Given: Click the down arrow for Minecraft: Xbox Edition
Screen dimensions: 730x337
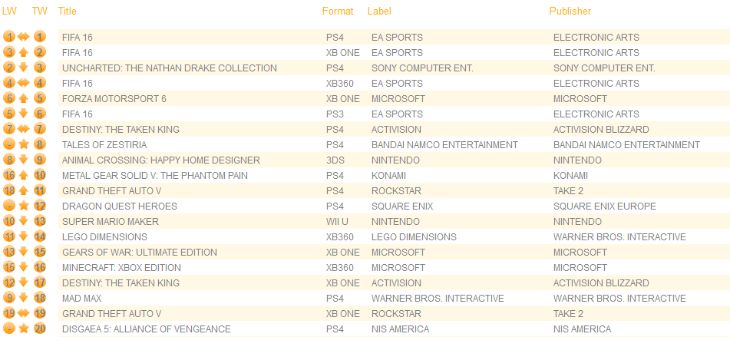Looking at the screenshot, I should click(23, 268).
